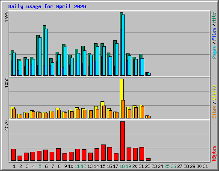Screen dimensions: 219x171
Task: Click the 1696 hits axis value
Action: coord(6,17)
